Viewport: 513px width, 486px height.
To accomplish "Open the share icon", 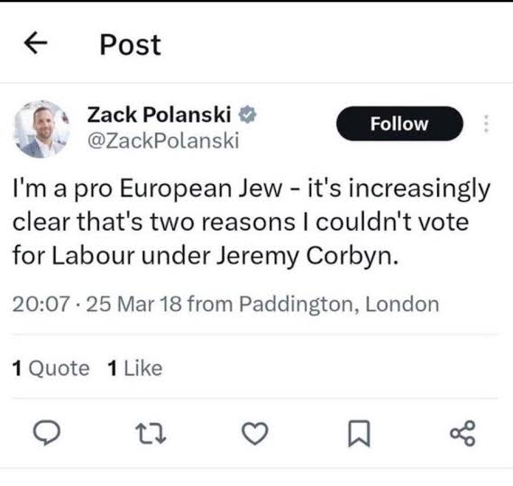I will coord(463,433).
